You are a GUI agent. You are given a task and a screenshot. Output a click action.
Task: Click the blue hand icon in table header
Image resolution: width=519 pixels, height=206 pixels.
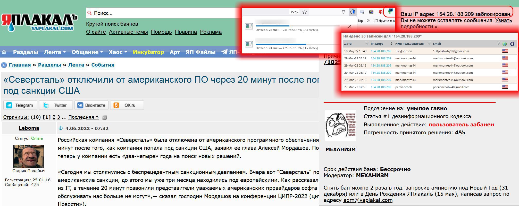coord(512,44)
